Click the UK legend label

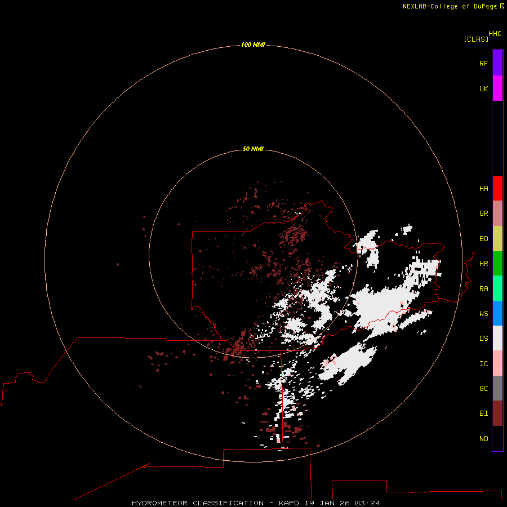coord(484,88)
